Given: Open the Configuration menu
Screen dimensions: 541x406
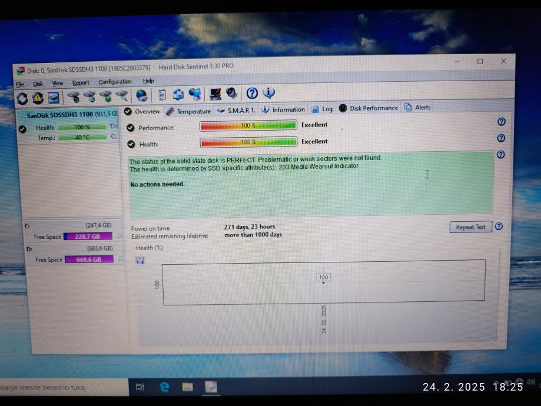Looking at the screenshot, I should click(x=115, y=82).
